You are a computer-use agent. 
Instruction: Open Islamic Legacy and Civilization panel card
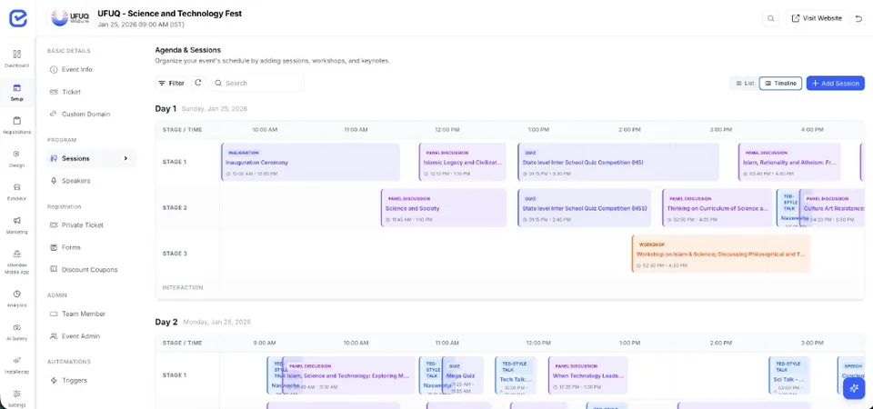(463, 162)
